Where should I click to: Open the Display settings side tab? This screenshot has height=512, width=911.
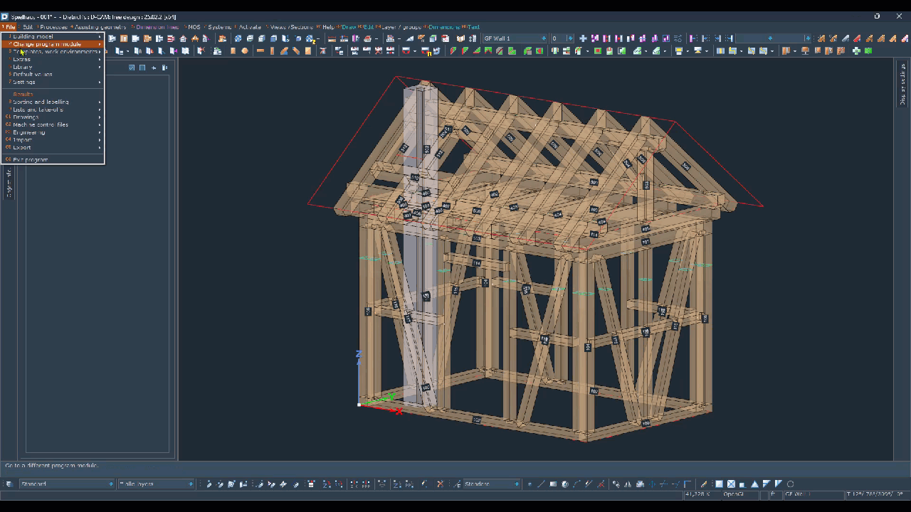(902, 84)
